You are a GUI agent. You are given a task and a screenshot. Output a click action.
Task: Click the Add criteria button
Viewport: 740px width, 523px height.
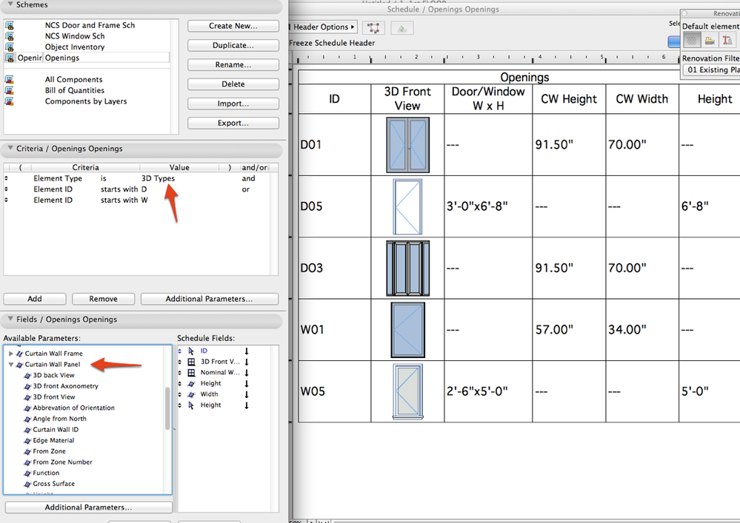(x=35, y=299)
